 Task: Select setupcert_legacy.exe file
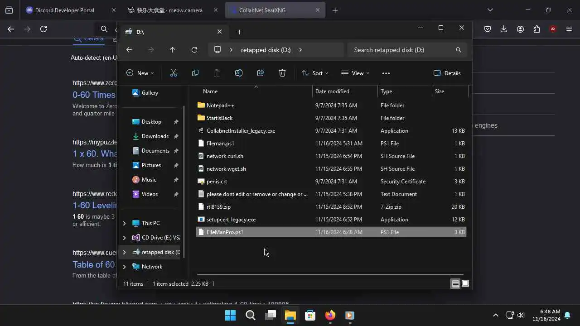(331, 220)
